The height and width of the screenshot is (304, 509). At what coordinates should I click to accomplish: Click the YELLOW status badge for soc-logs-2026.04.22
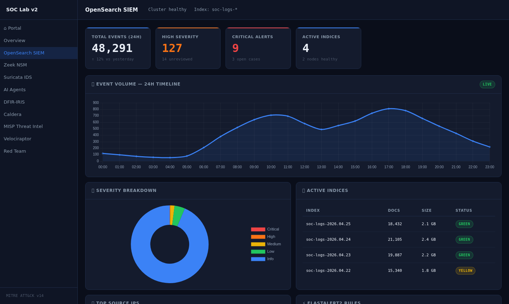coord(465,270)
